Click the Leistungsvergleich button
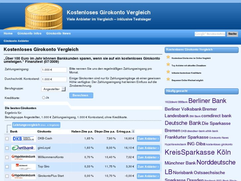 (36, 125)
